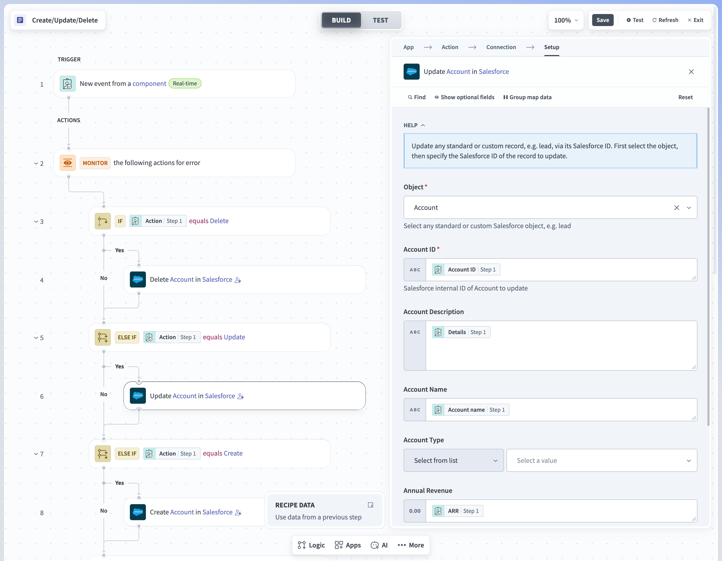Go to the Connection tab

(x=501, y=47)
